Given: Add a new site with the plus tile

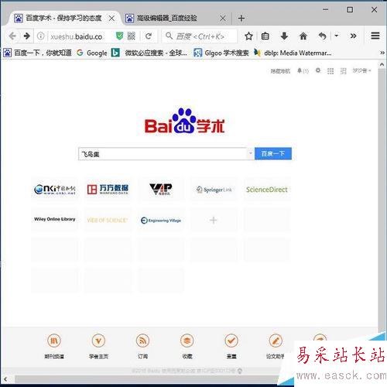Looking at the screenshot, I should (x=214, y=220).
